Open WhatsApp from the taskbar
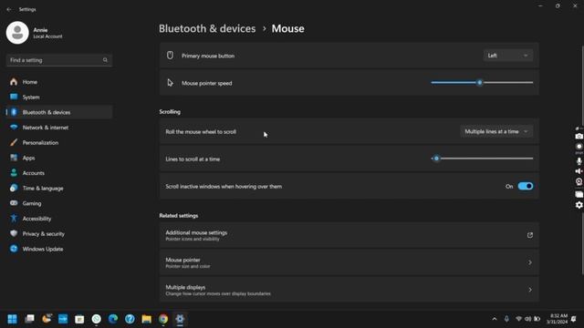This screenshot has height=328, width=584. coord(97,319)
